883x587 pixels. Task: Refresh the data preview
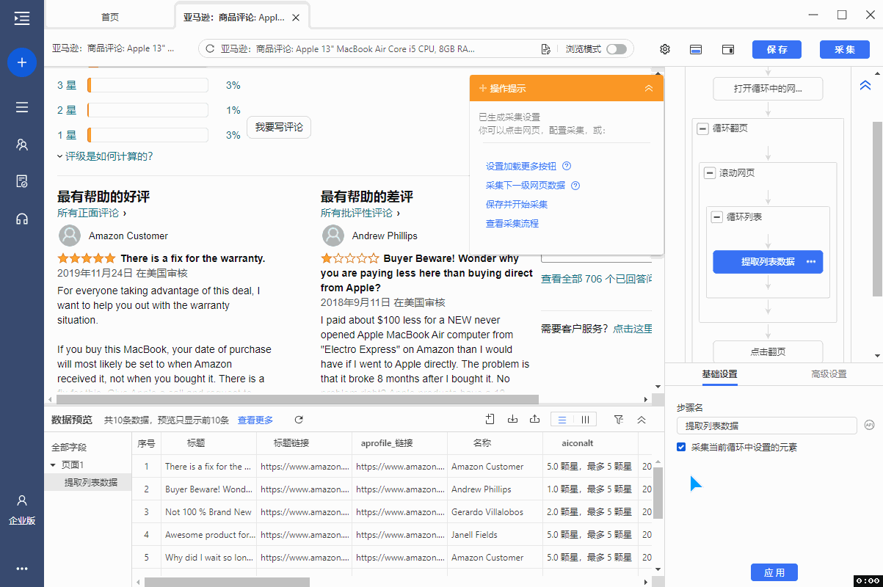pyautogui.click(x=299, y=420)
